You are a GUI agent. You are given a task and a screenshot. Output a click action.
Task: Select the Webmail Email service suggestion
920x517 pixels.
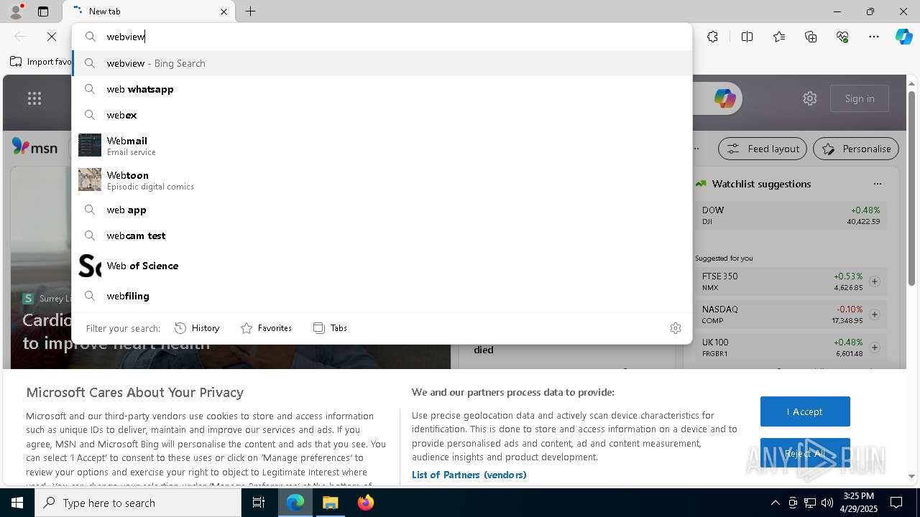pyautogui.click(x=382, y=145)
